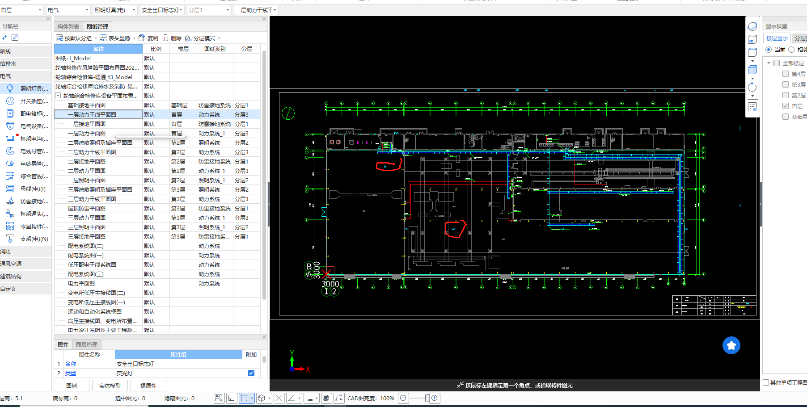
Task: Adjust the CAD brightness slider handle
Action: (427, 398)
